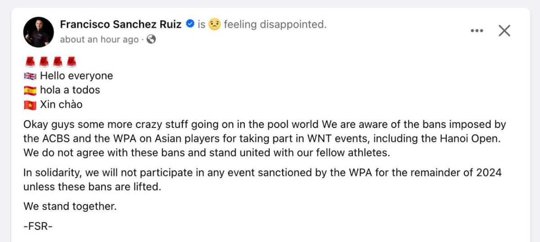This screenshot has height=242, width=540.
Task: Open the Francisco Sanchez Ruiz profile name link
Action: [121, 24]
